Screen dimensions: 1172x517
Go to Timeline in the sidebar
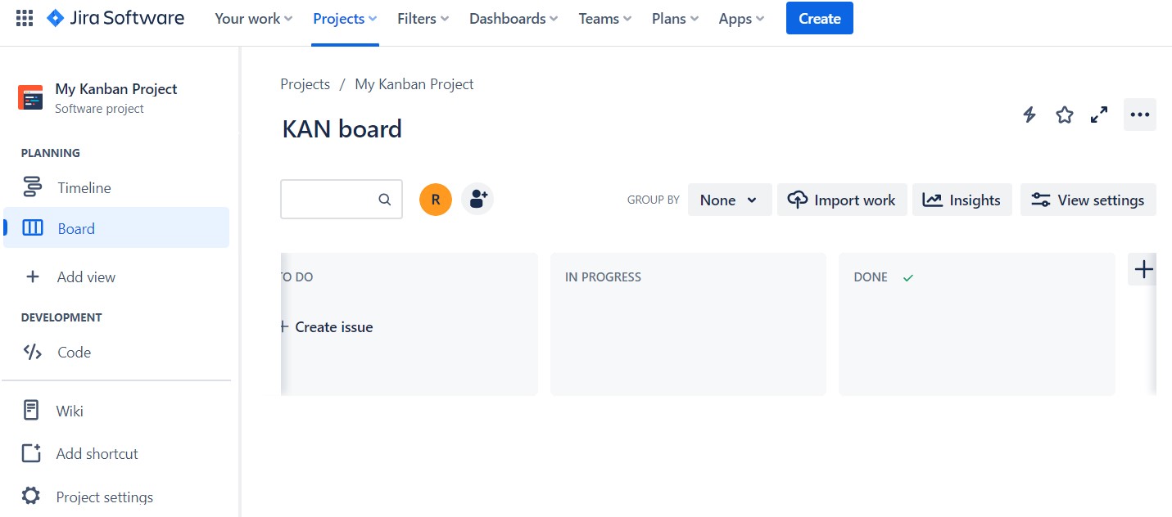(x=84, y=187)
